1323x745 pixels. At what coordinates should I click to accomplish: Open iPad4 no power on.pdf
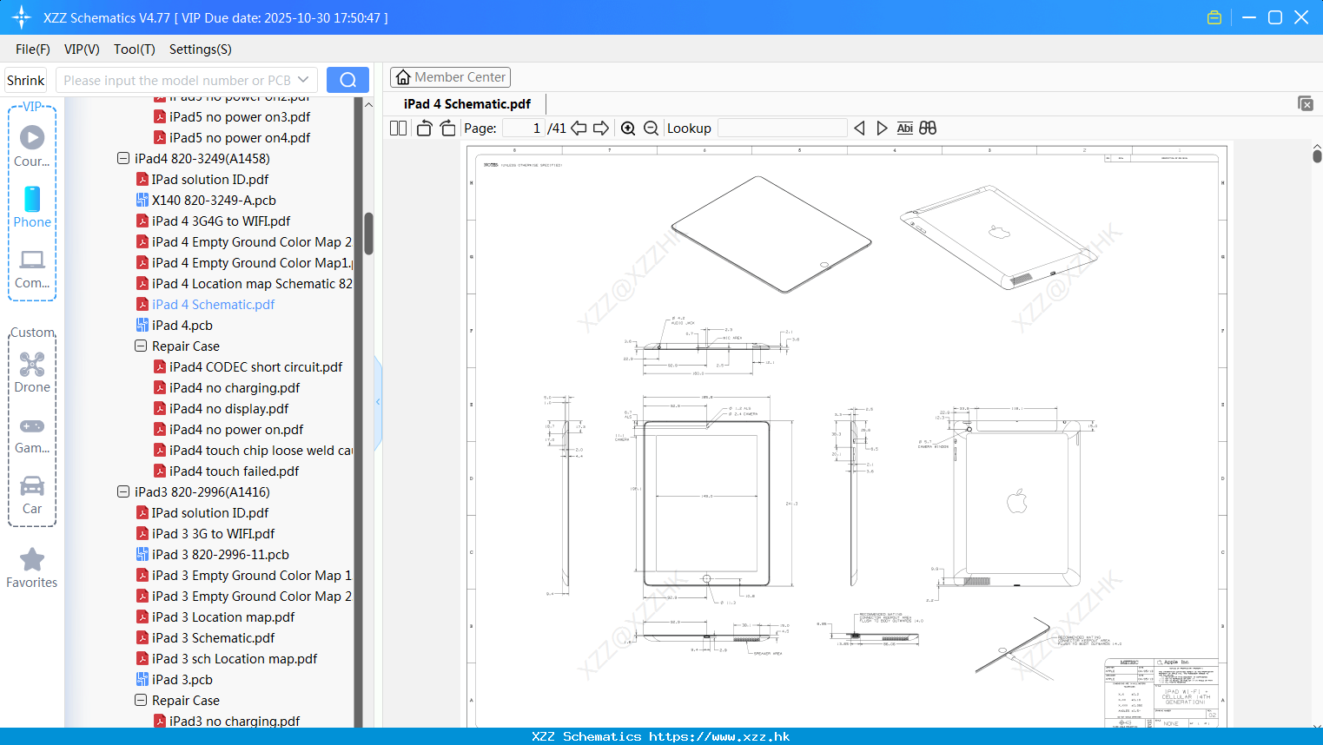click(x=236, y=430)
